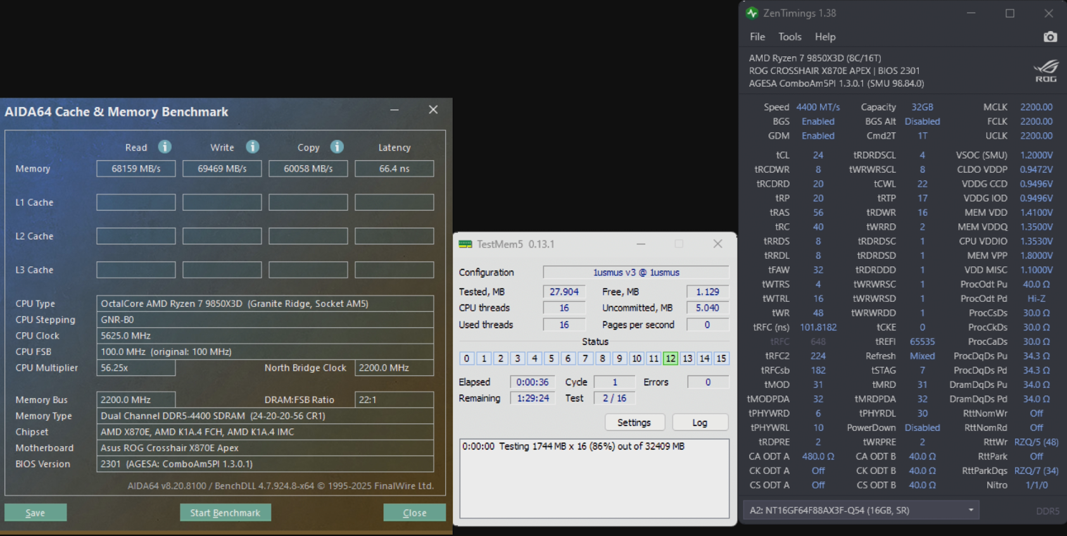Click thread status cell 0 in TestMem5
Image resolution: width=1067 pixels, height=536 pixels.
coord(467,359)
